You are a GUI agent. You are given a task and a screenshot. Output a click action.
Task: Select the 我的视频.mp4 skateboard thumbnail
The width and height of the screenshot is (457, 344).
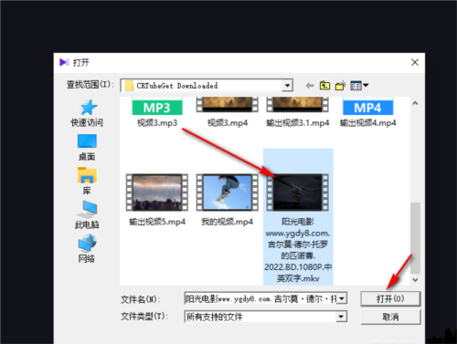[228, 193]
